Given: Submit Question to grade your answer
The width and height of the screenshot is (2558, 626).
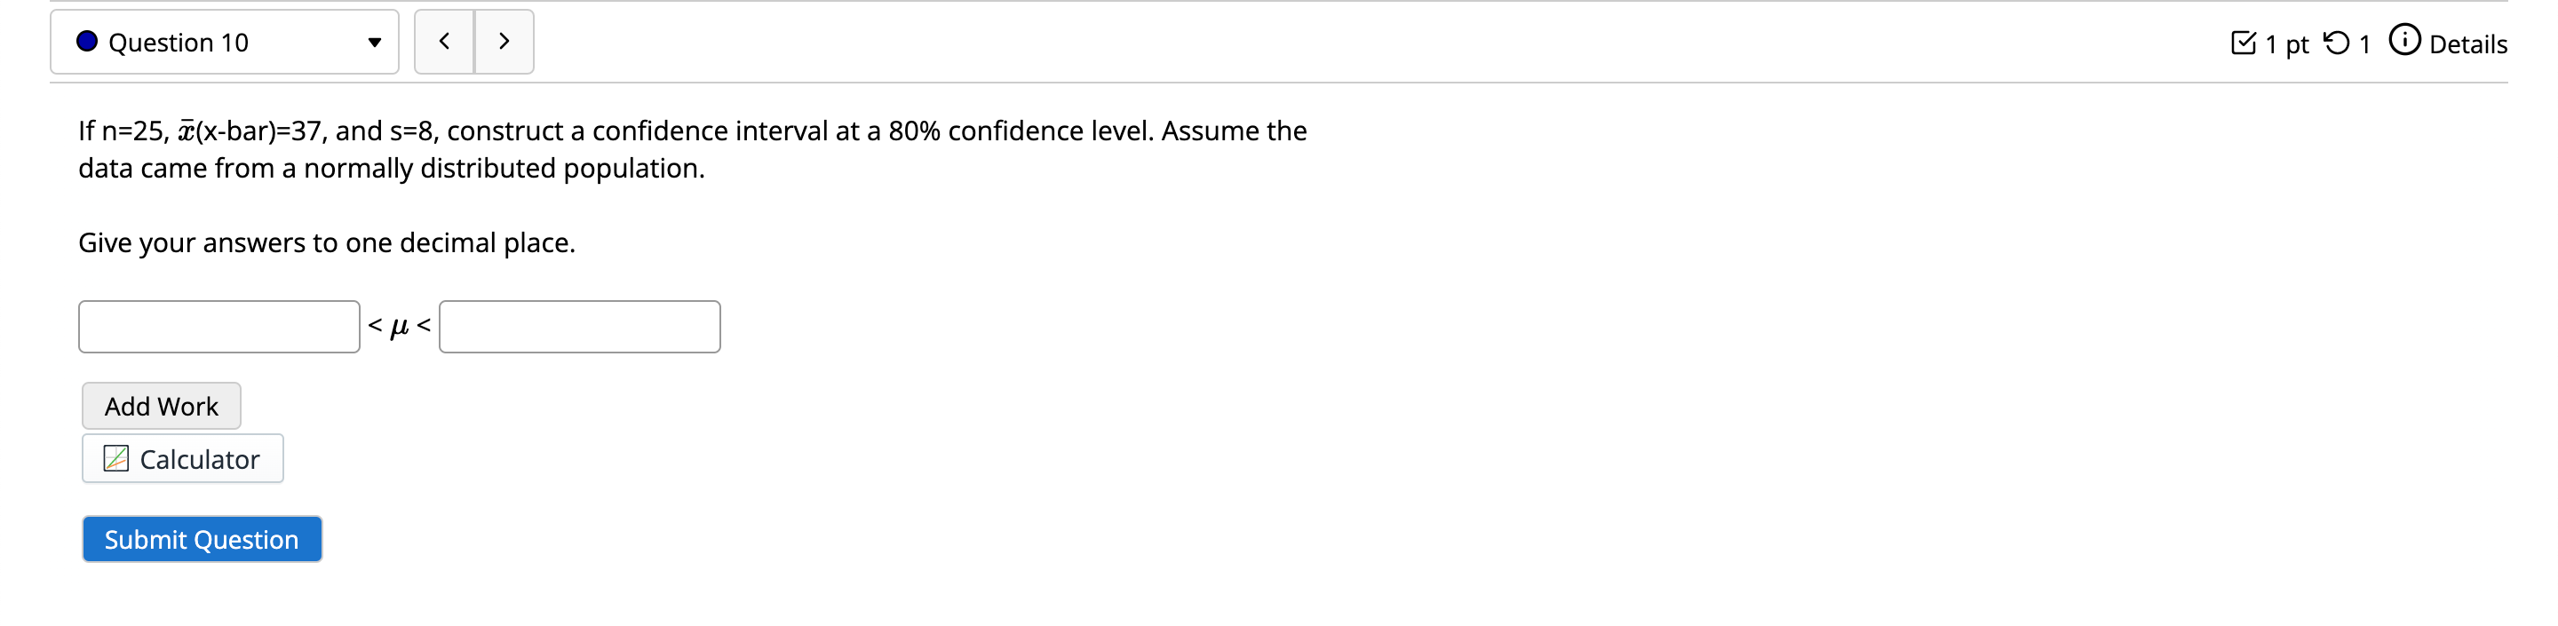Looking at the screenshot, I should [x=202, y=539].
